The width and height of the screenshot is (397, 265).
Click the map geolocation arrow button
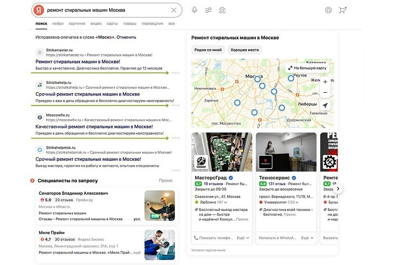(x=325, y=105)
